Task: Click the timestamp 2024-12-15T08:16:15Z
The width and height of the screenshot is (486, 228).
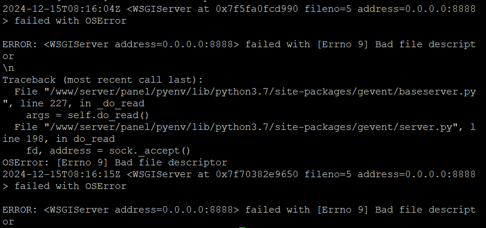Action: pyautogui.click(x=62, y=174)
